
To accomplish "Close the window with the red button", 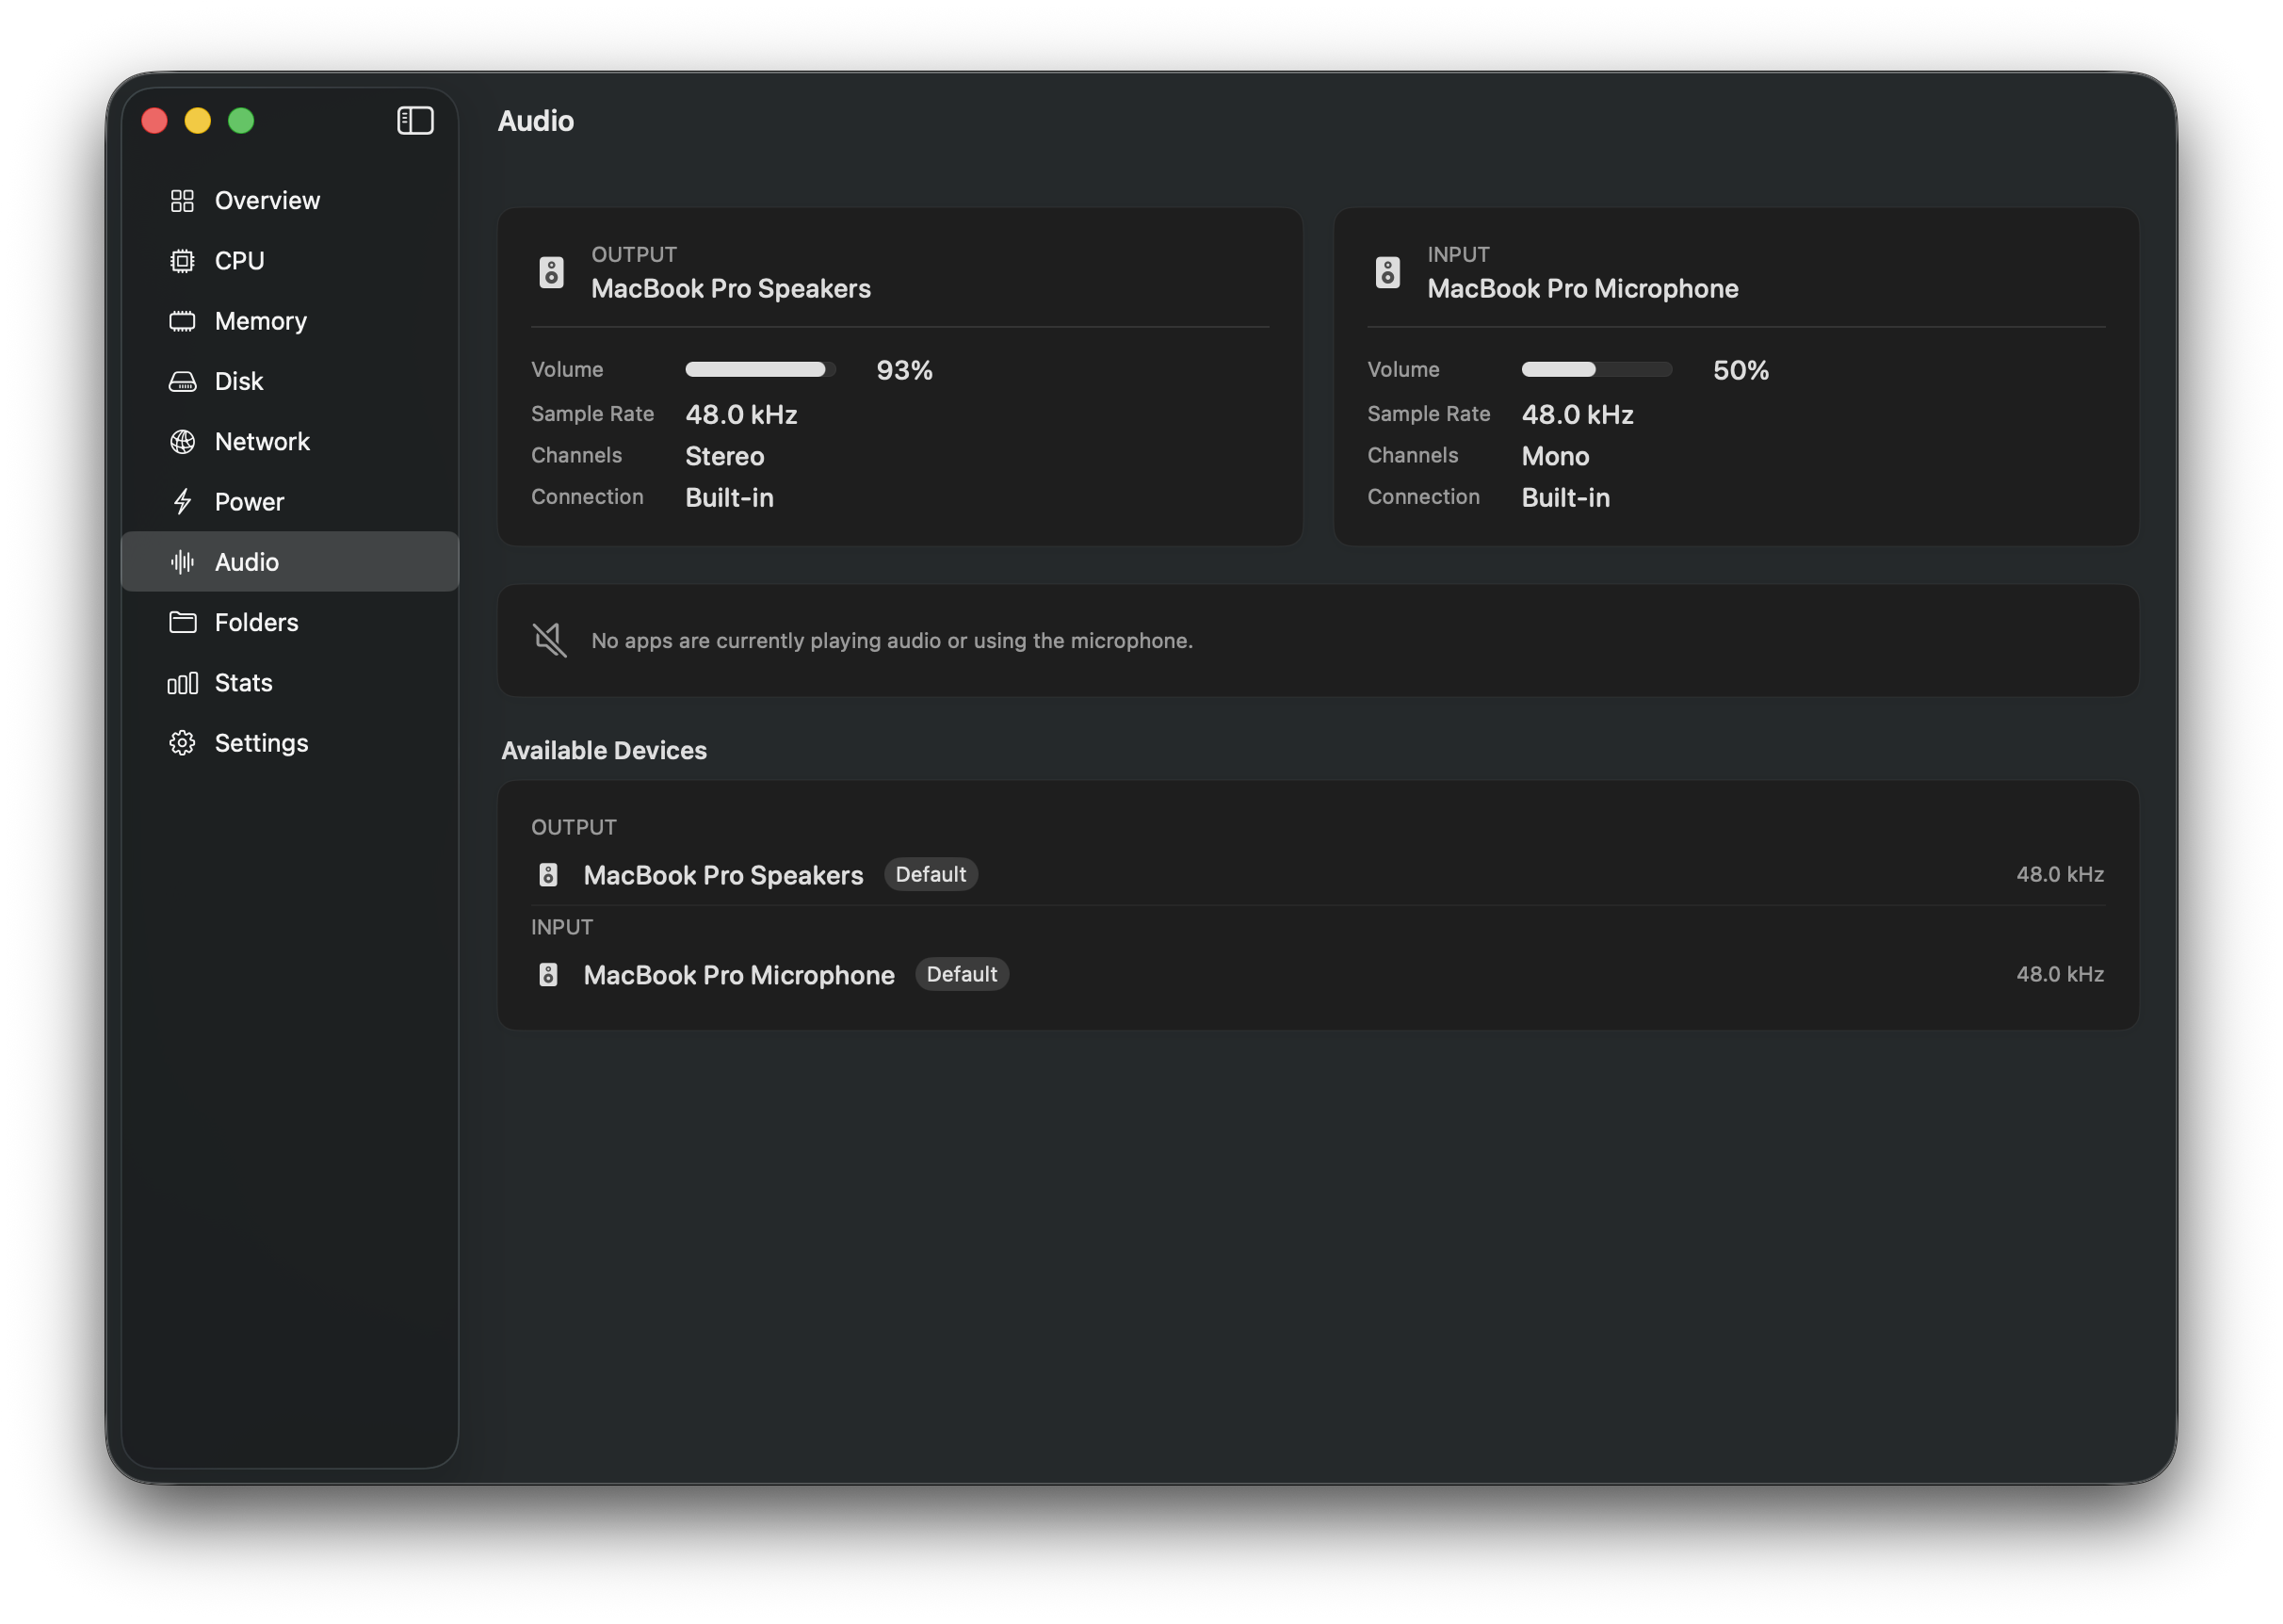I will [x=154, y=121].
